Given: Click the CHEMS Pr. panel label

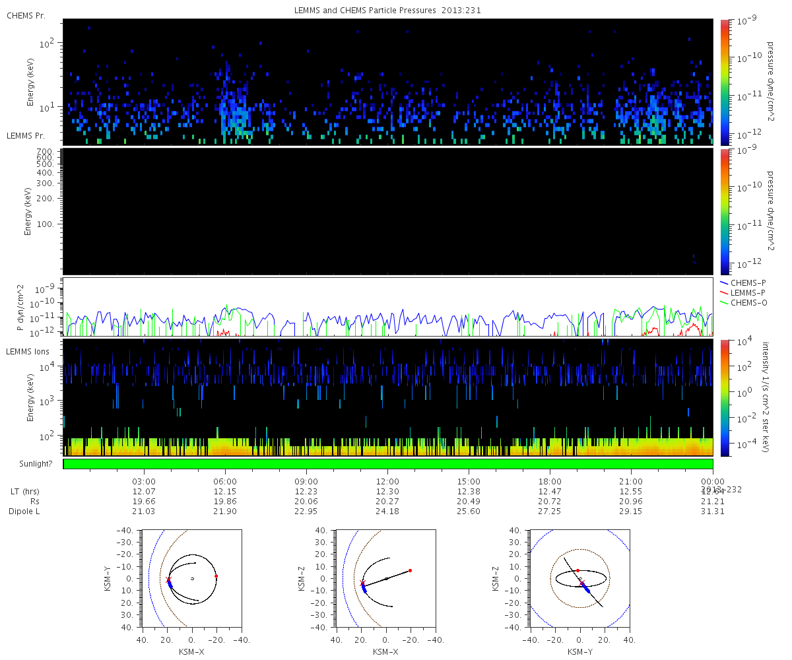Looking at the screenshot, I should pos(26,15).
